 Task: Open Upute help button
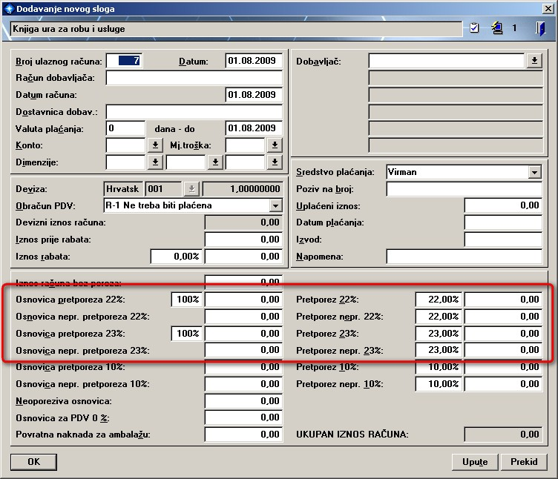pos(475,462)
